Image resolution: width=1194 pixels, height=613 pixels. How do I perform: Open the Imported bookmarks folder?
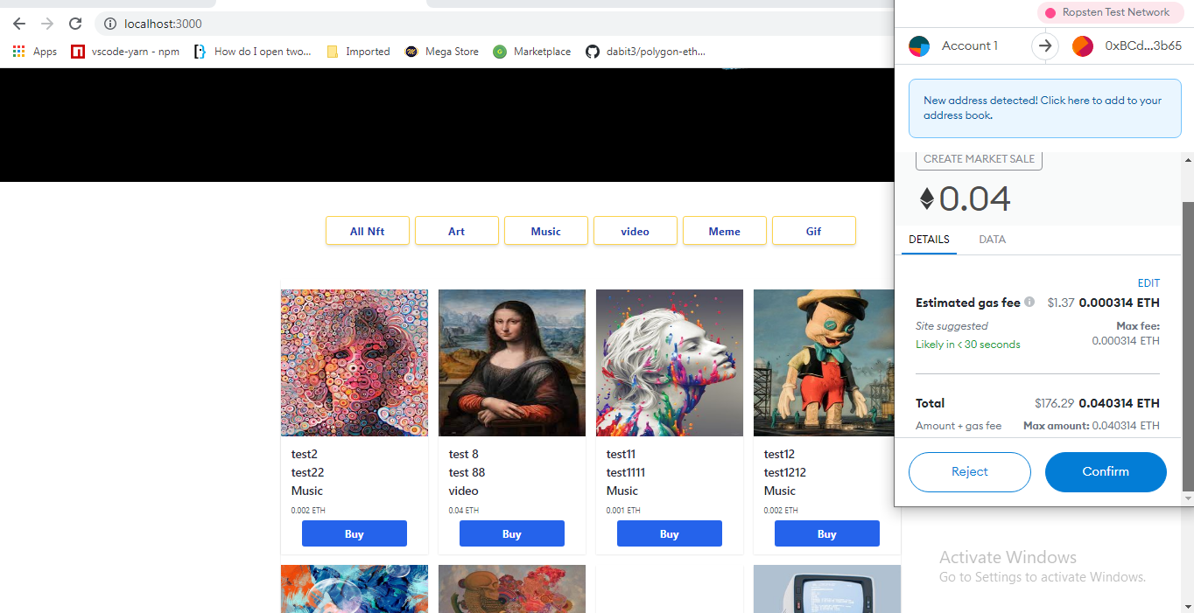(358, 52)
